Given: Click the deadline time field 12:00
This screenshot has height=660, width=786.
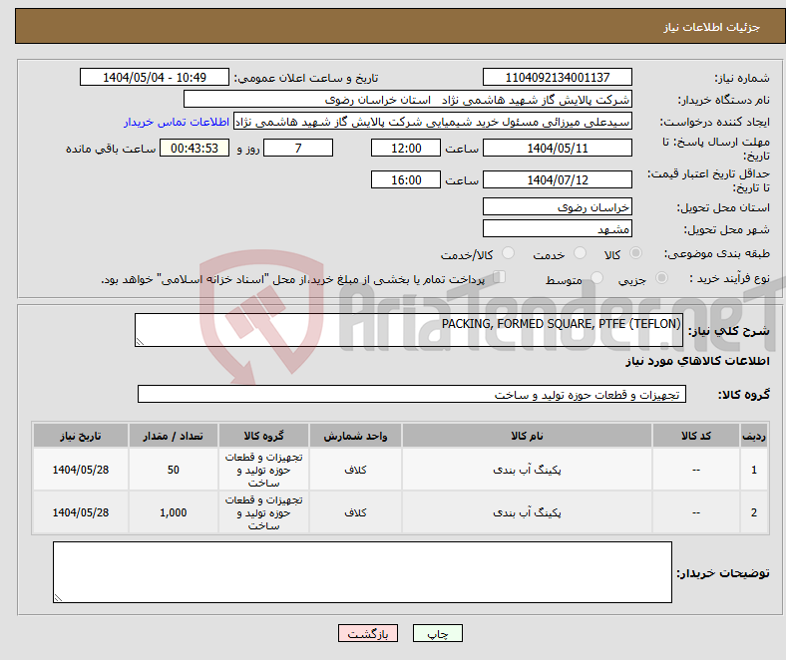Looking at the screenshot, I should pos(406,148).
